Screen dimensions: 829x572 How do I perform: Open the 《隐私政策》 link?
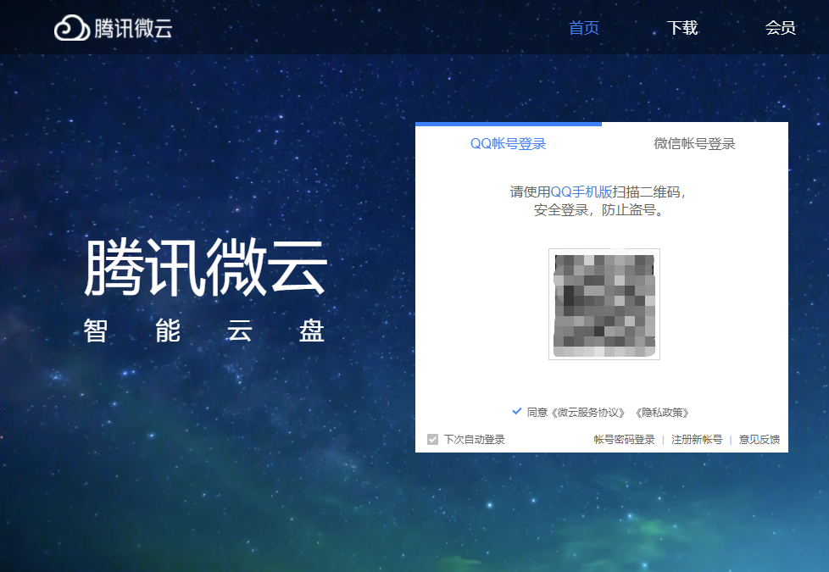[662, 413]
